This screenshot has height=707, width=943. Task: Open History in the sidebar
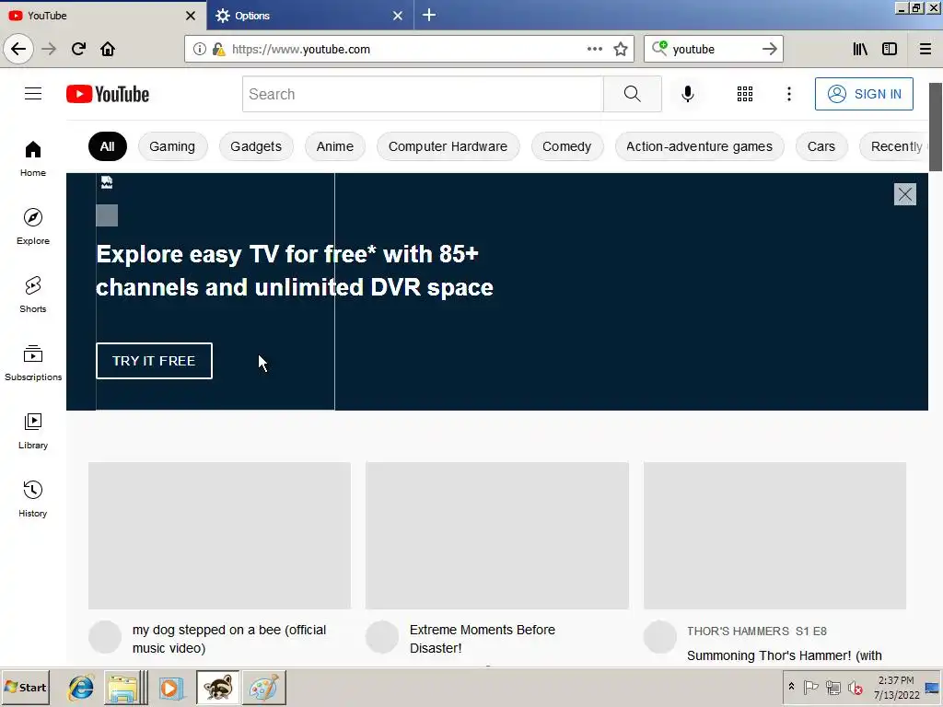pyautogui.click(x=33, y=499)
